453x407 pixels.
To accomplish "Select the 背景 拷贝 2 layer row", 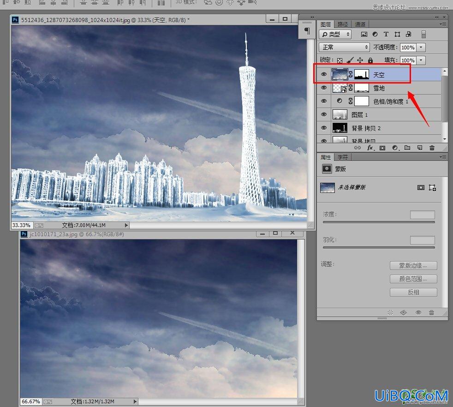I will pos(379,128).
